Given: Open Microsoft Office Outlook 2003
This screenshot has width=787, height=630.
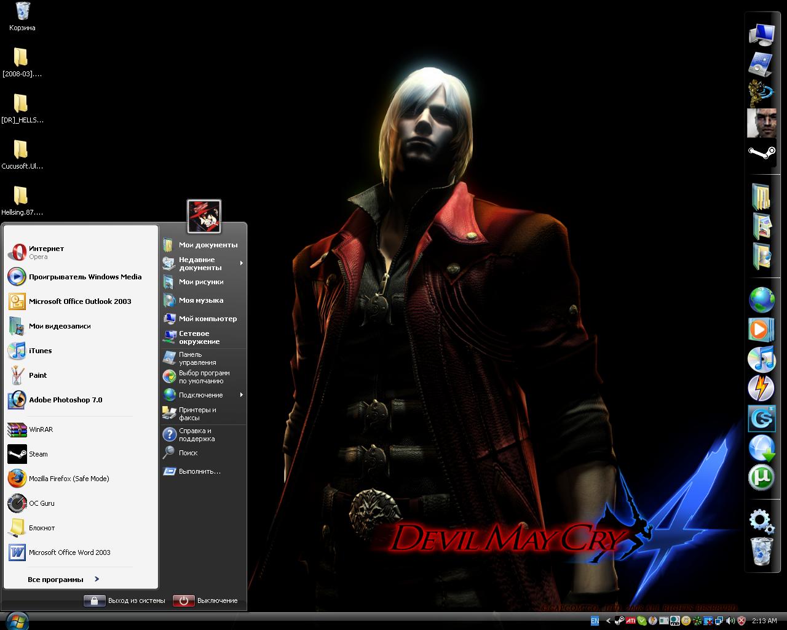Looking at the screenshot, I should click(x=81, y=301).
